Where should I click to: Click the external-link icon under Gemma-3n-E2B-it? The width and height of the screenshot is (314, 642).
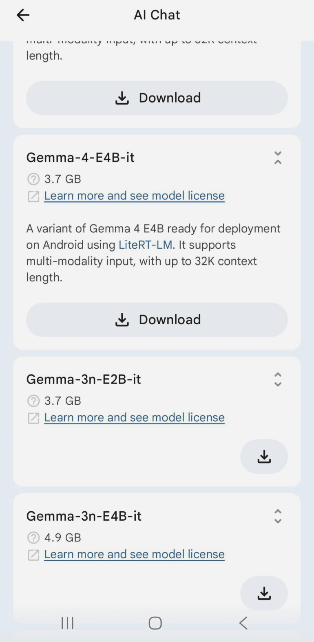pyautogui.click(x=33, y=418)
